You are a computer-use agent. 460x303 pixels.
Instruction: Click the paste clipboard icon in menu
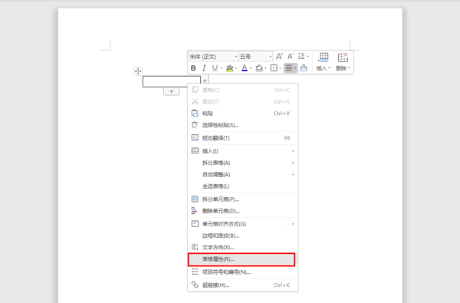195,113
